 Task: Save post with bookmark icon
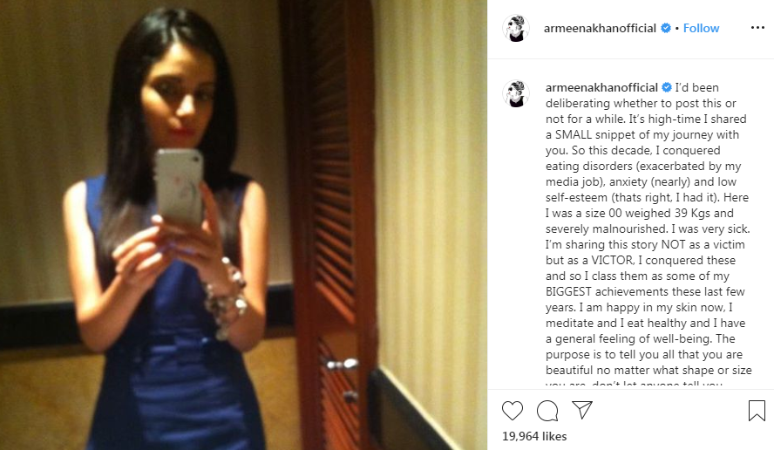click(x=757, y=411)
